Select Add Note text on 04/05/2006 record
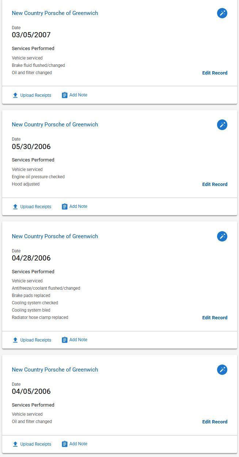Image resolution: width=239 pixels, height=457 pixels. (78, 444)
